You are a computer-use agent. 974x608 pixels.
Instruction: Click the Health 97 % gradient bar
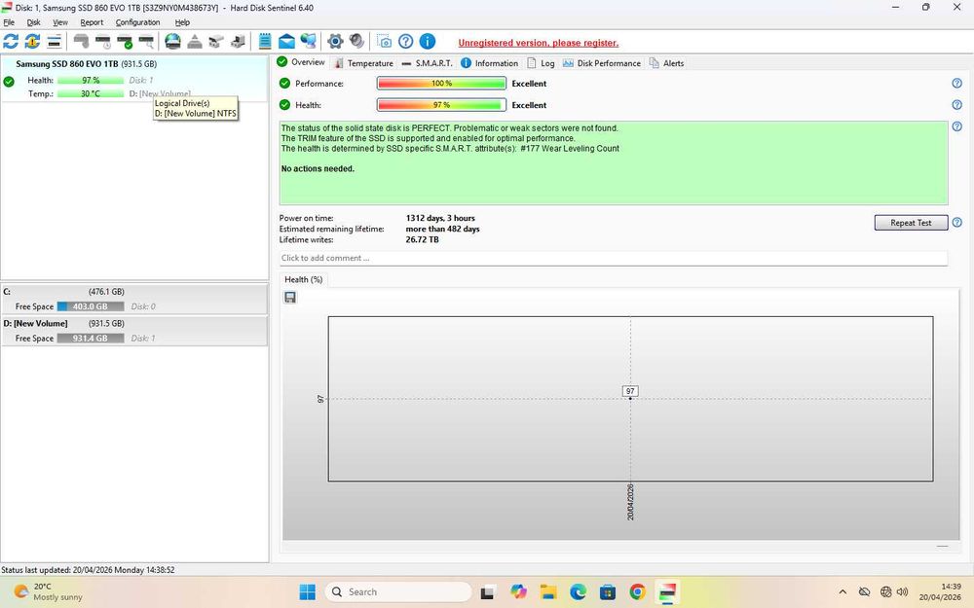click(x=441, y=105)
